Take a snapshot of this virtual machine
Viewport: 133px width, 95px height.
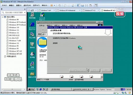click(65, 5)
